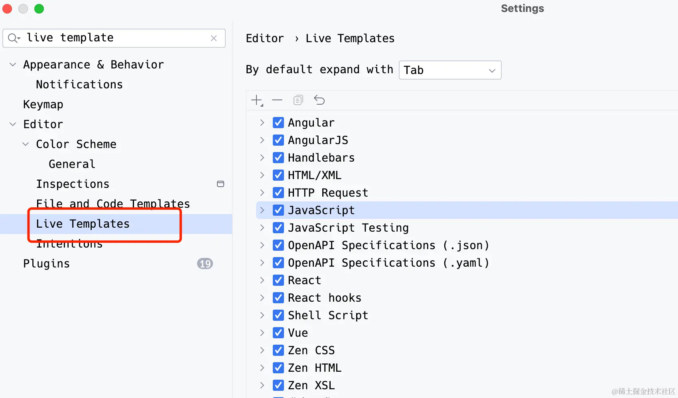This screenshot has width=678, height=398.
Task: Expand the React hooks group chevron
Action: (262, 298)
